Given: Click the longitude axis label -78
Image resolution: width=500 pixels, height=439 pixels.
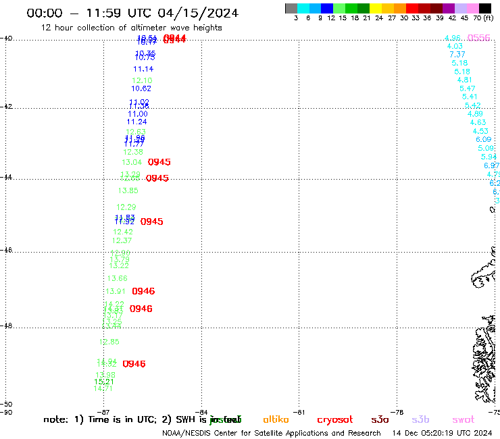Looking at the screenshot, I should 397,412.
